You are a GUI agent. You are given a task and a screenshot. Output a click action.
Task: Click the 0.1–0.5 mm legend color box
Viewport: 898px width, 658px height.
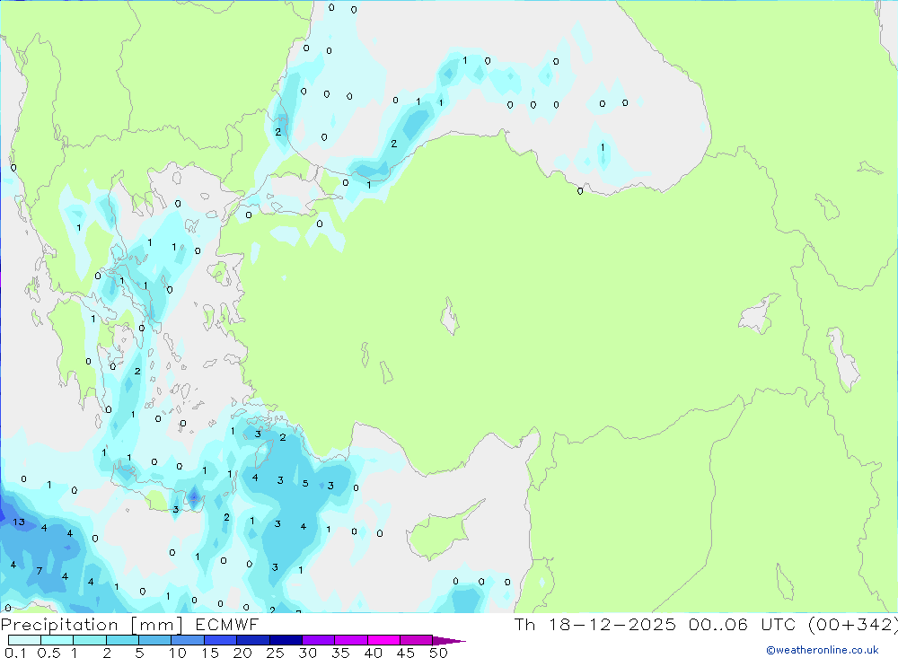[24, 640]
